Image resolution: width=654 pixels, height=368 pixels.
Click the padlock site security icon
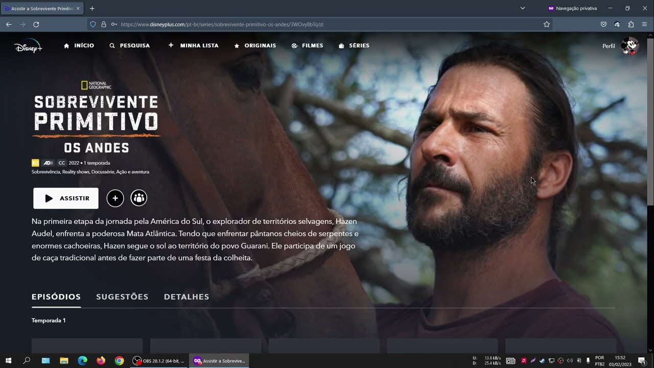[x=104, y=24]
